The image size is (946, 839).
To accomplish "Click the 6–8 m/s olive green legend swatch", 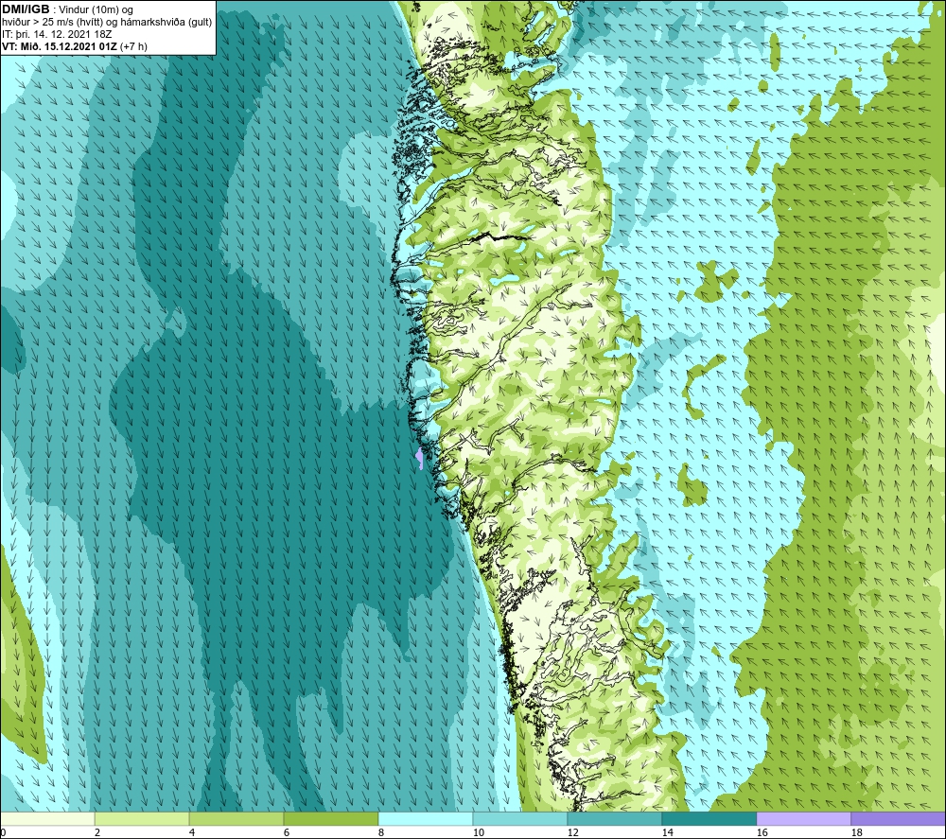I will [331, 818].
